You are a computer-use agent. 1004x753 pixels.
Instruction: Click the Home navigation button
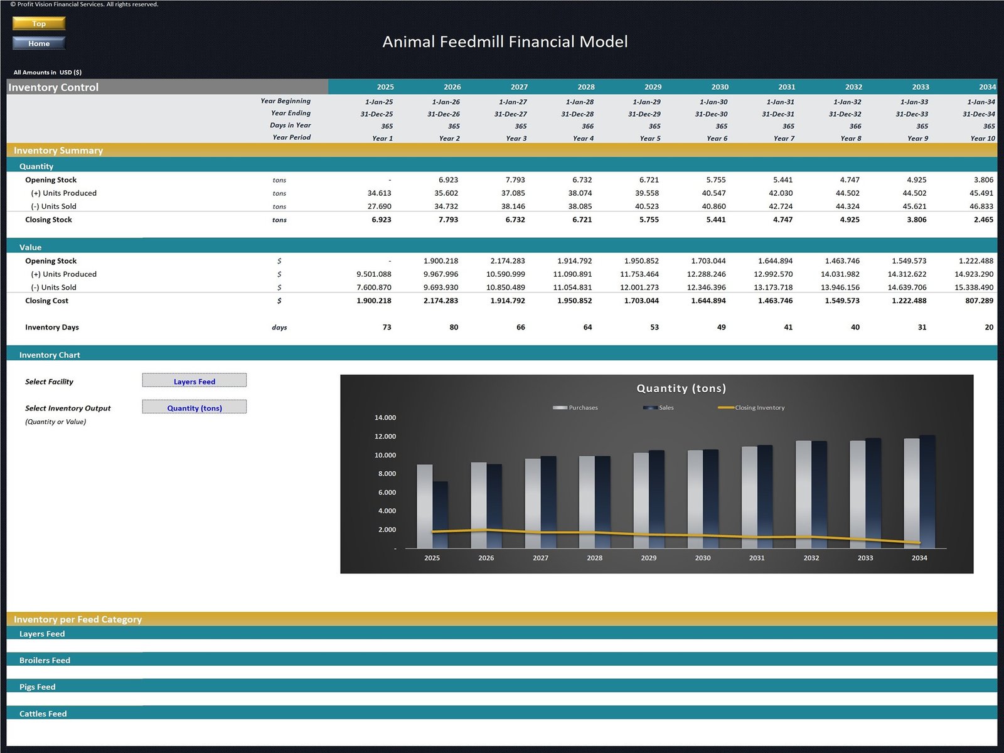(x=38, y=43)
